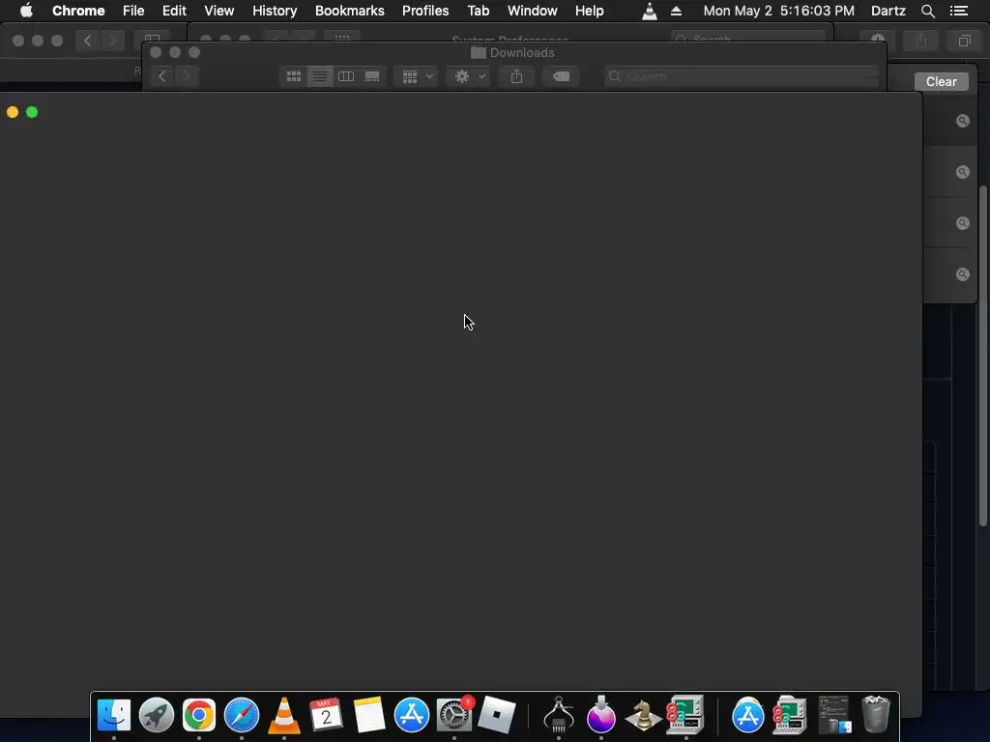This screenshot has width=990, height=742.
Task: Click the right panel vertical scrollbar
Action: (x=982, y=356)
